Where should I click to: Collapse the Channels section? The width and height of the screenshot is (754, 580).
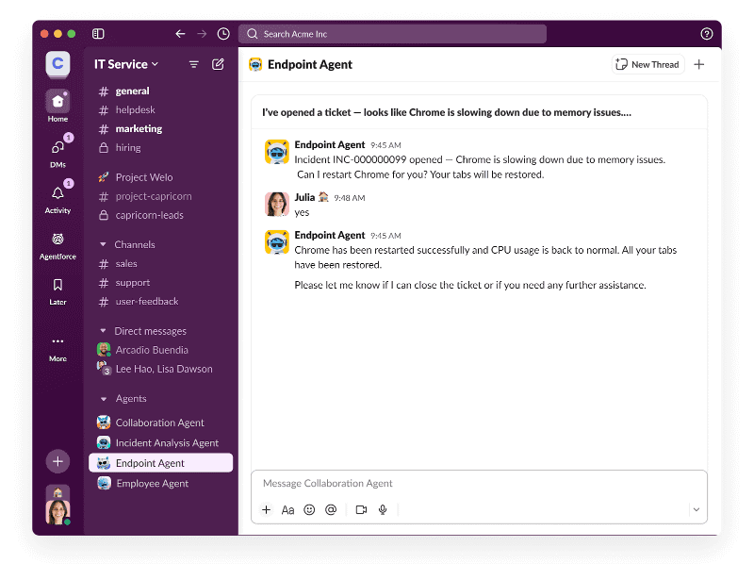103,244
